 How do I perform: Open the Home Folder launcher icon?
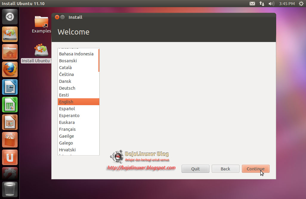(x=10, y=52)
